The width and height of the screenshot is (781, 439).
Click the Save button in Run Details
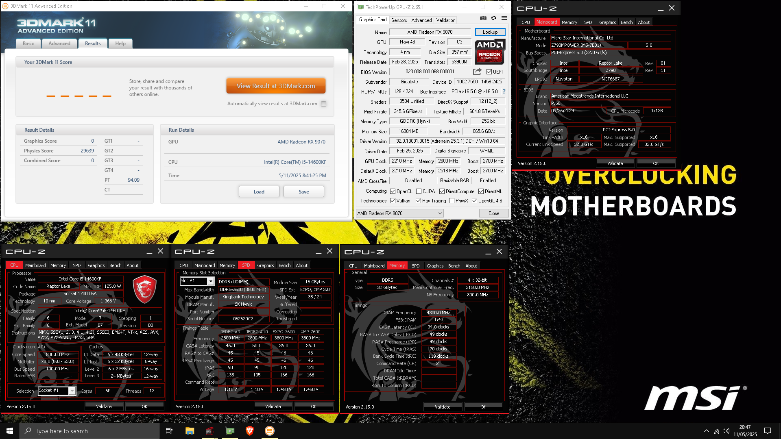[304, 191]
